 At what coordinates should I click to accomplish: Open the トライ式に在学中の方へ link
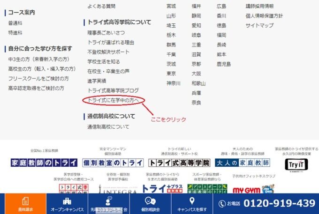coord(113,100)
